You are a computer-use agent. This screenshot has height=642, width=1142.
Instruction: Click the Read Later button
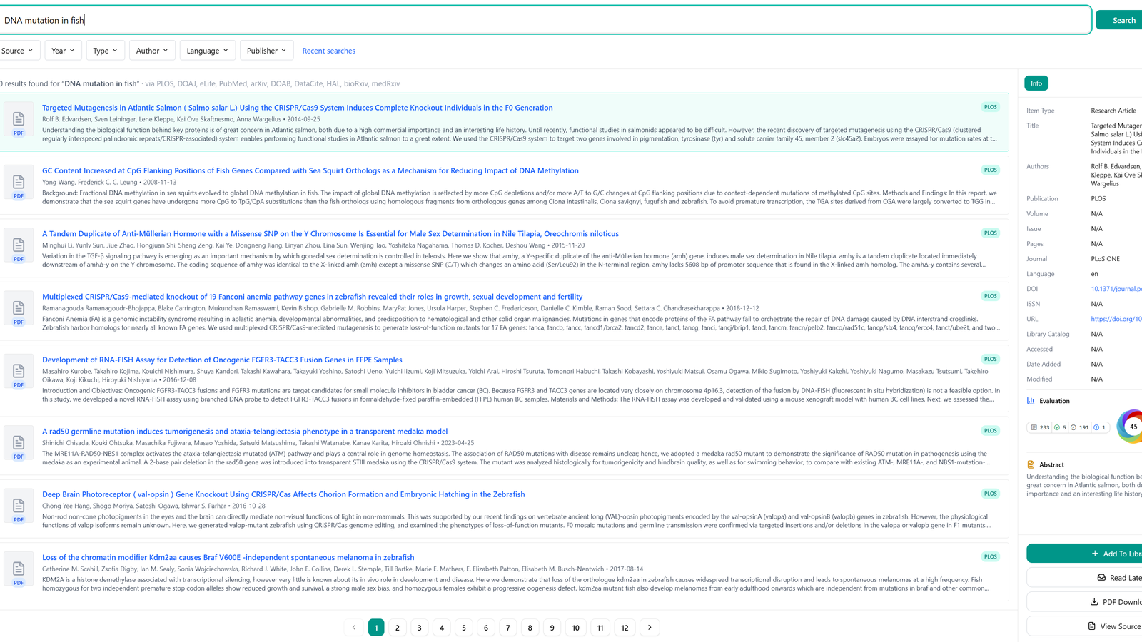pyautogui.click(x=1084, y=578)
